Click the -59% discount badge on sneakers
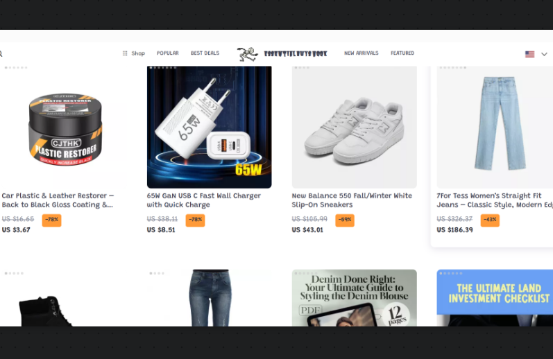This screenshot has width=553, height=359. (345, 220)
